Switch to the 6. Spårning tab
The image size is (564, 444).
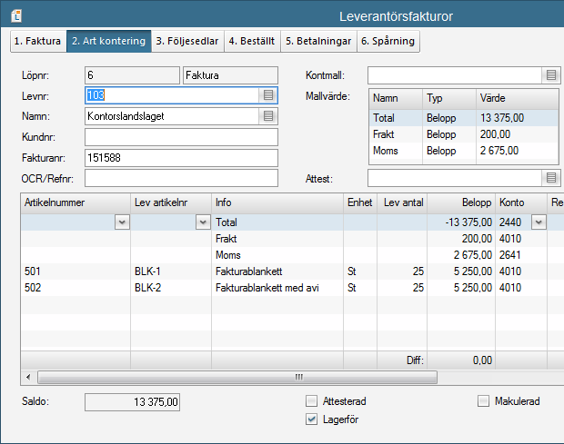coord(388,41)
